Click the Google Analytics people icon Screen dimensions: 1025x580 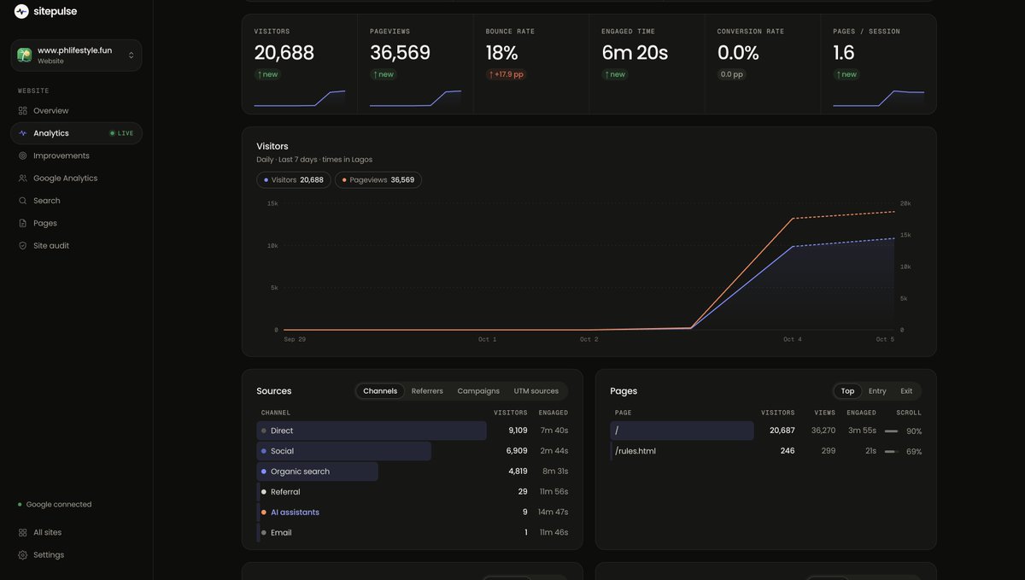pyautogui.click(x=23, y=179)
